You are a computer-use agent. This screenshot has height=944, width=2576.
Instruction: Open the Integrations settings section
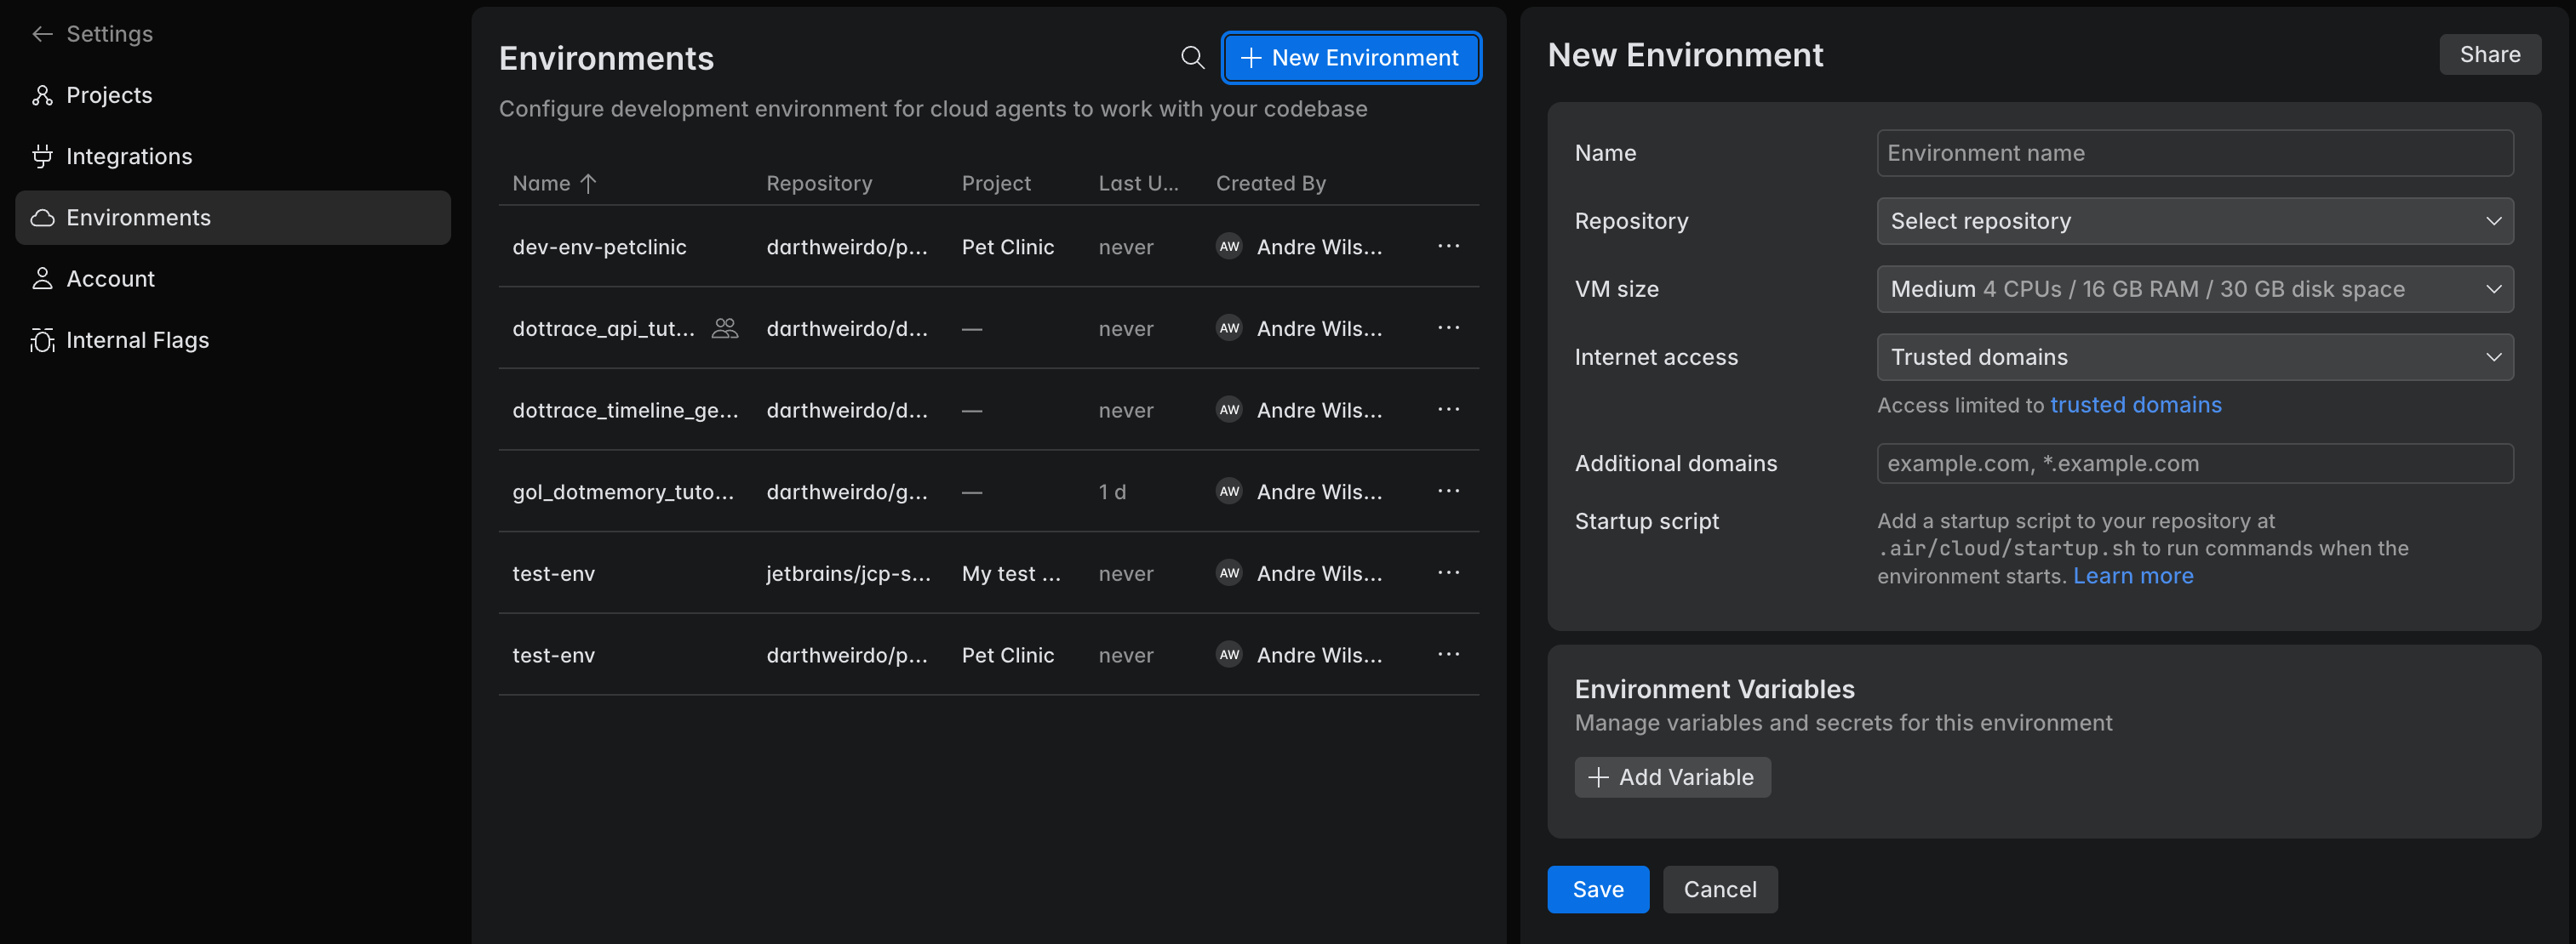[233, 156]
